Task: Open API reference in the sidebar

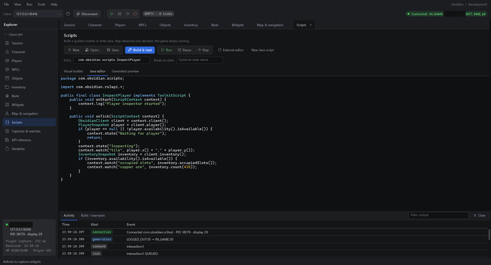Action: point(29,140)
